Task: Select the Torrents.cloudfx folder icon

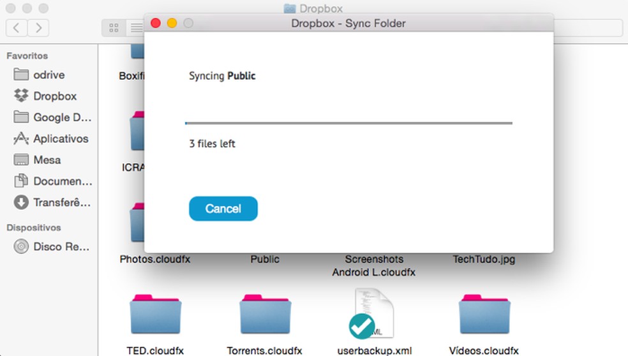Action: point(265,315)
